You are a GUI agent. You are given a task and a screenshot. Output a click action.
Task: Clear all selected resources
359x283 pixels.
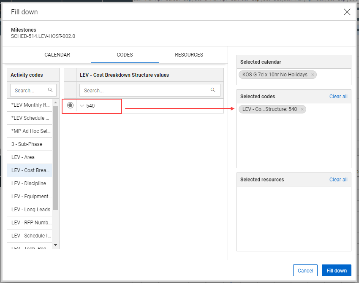pyautogui.click(x=338, y=180)
